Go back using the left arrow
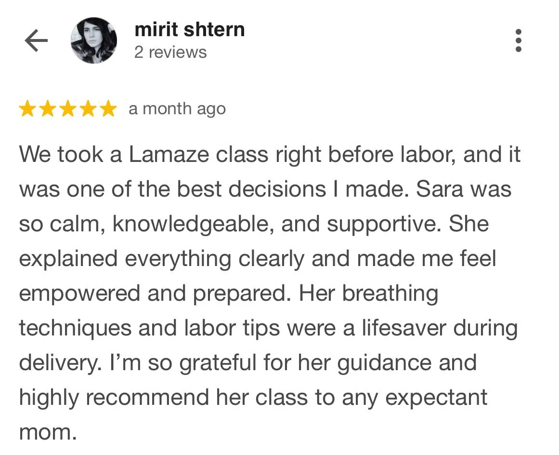Image resolution: width=559 pixels, height=455 pixels. click(x=36, y=41)
